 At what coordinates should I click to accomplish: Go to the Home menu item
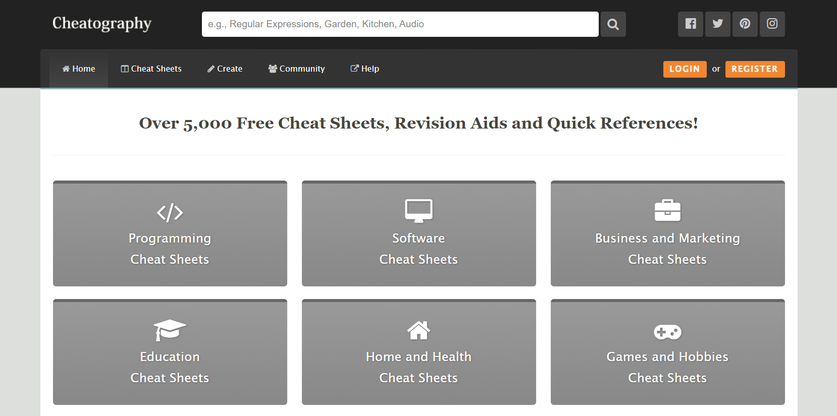click(79, 69)
